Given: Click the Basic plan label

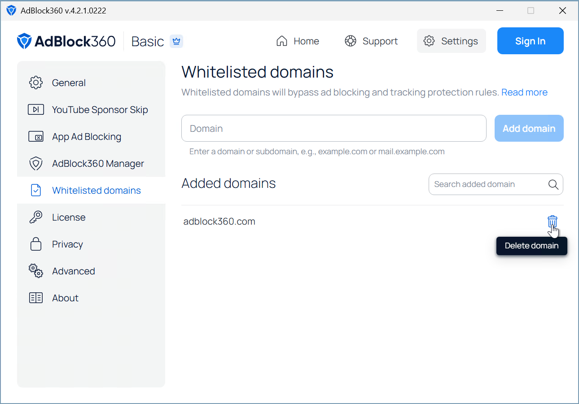Looking at the screenshot, I should pos(148,41).
